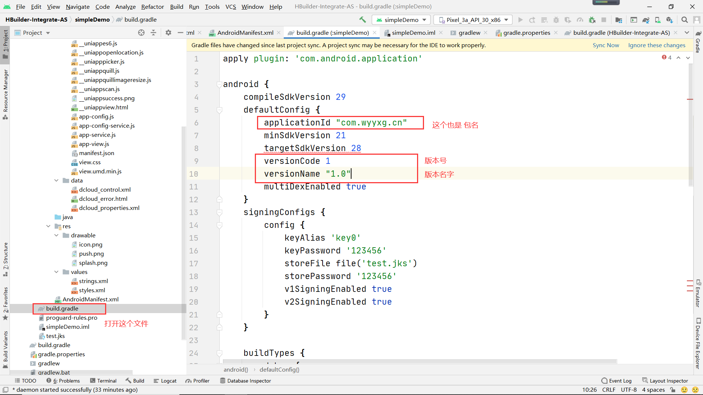Switch to the gradle.properties editor tab
This screenshot has height=395, width=703.
click(x=526, y=33)
